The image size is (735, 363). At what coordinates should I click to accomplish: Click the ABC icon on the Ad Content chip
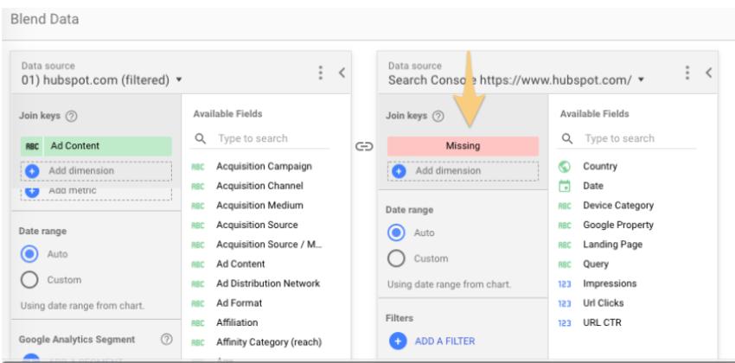click(x=32, y=146)
